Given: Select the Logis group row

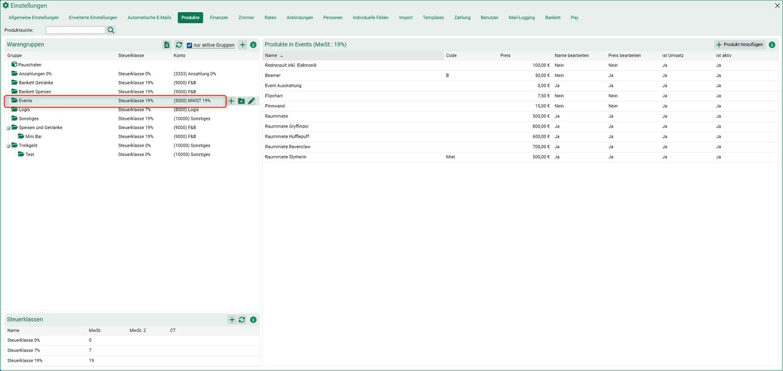Looking at the screenshot, I should point(132,110).
